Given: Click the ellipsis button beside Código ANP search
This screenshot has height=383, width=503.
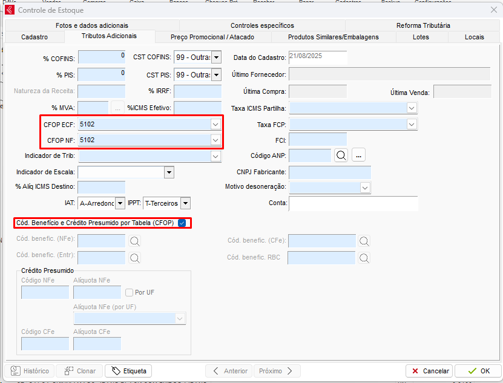Looking at the screenshot, I should pyautogui.click(x=359, y=155).
